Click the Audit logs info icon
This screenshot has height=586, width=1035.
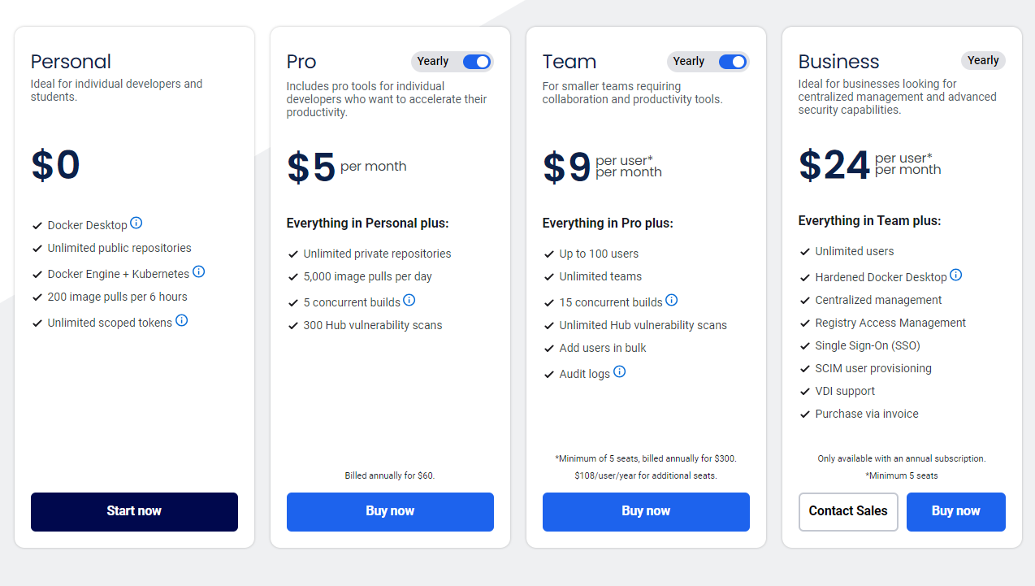pyautogui.click(x=619, y=371)
